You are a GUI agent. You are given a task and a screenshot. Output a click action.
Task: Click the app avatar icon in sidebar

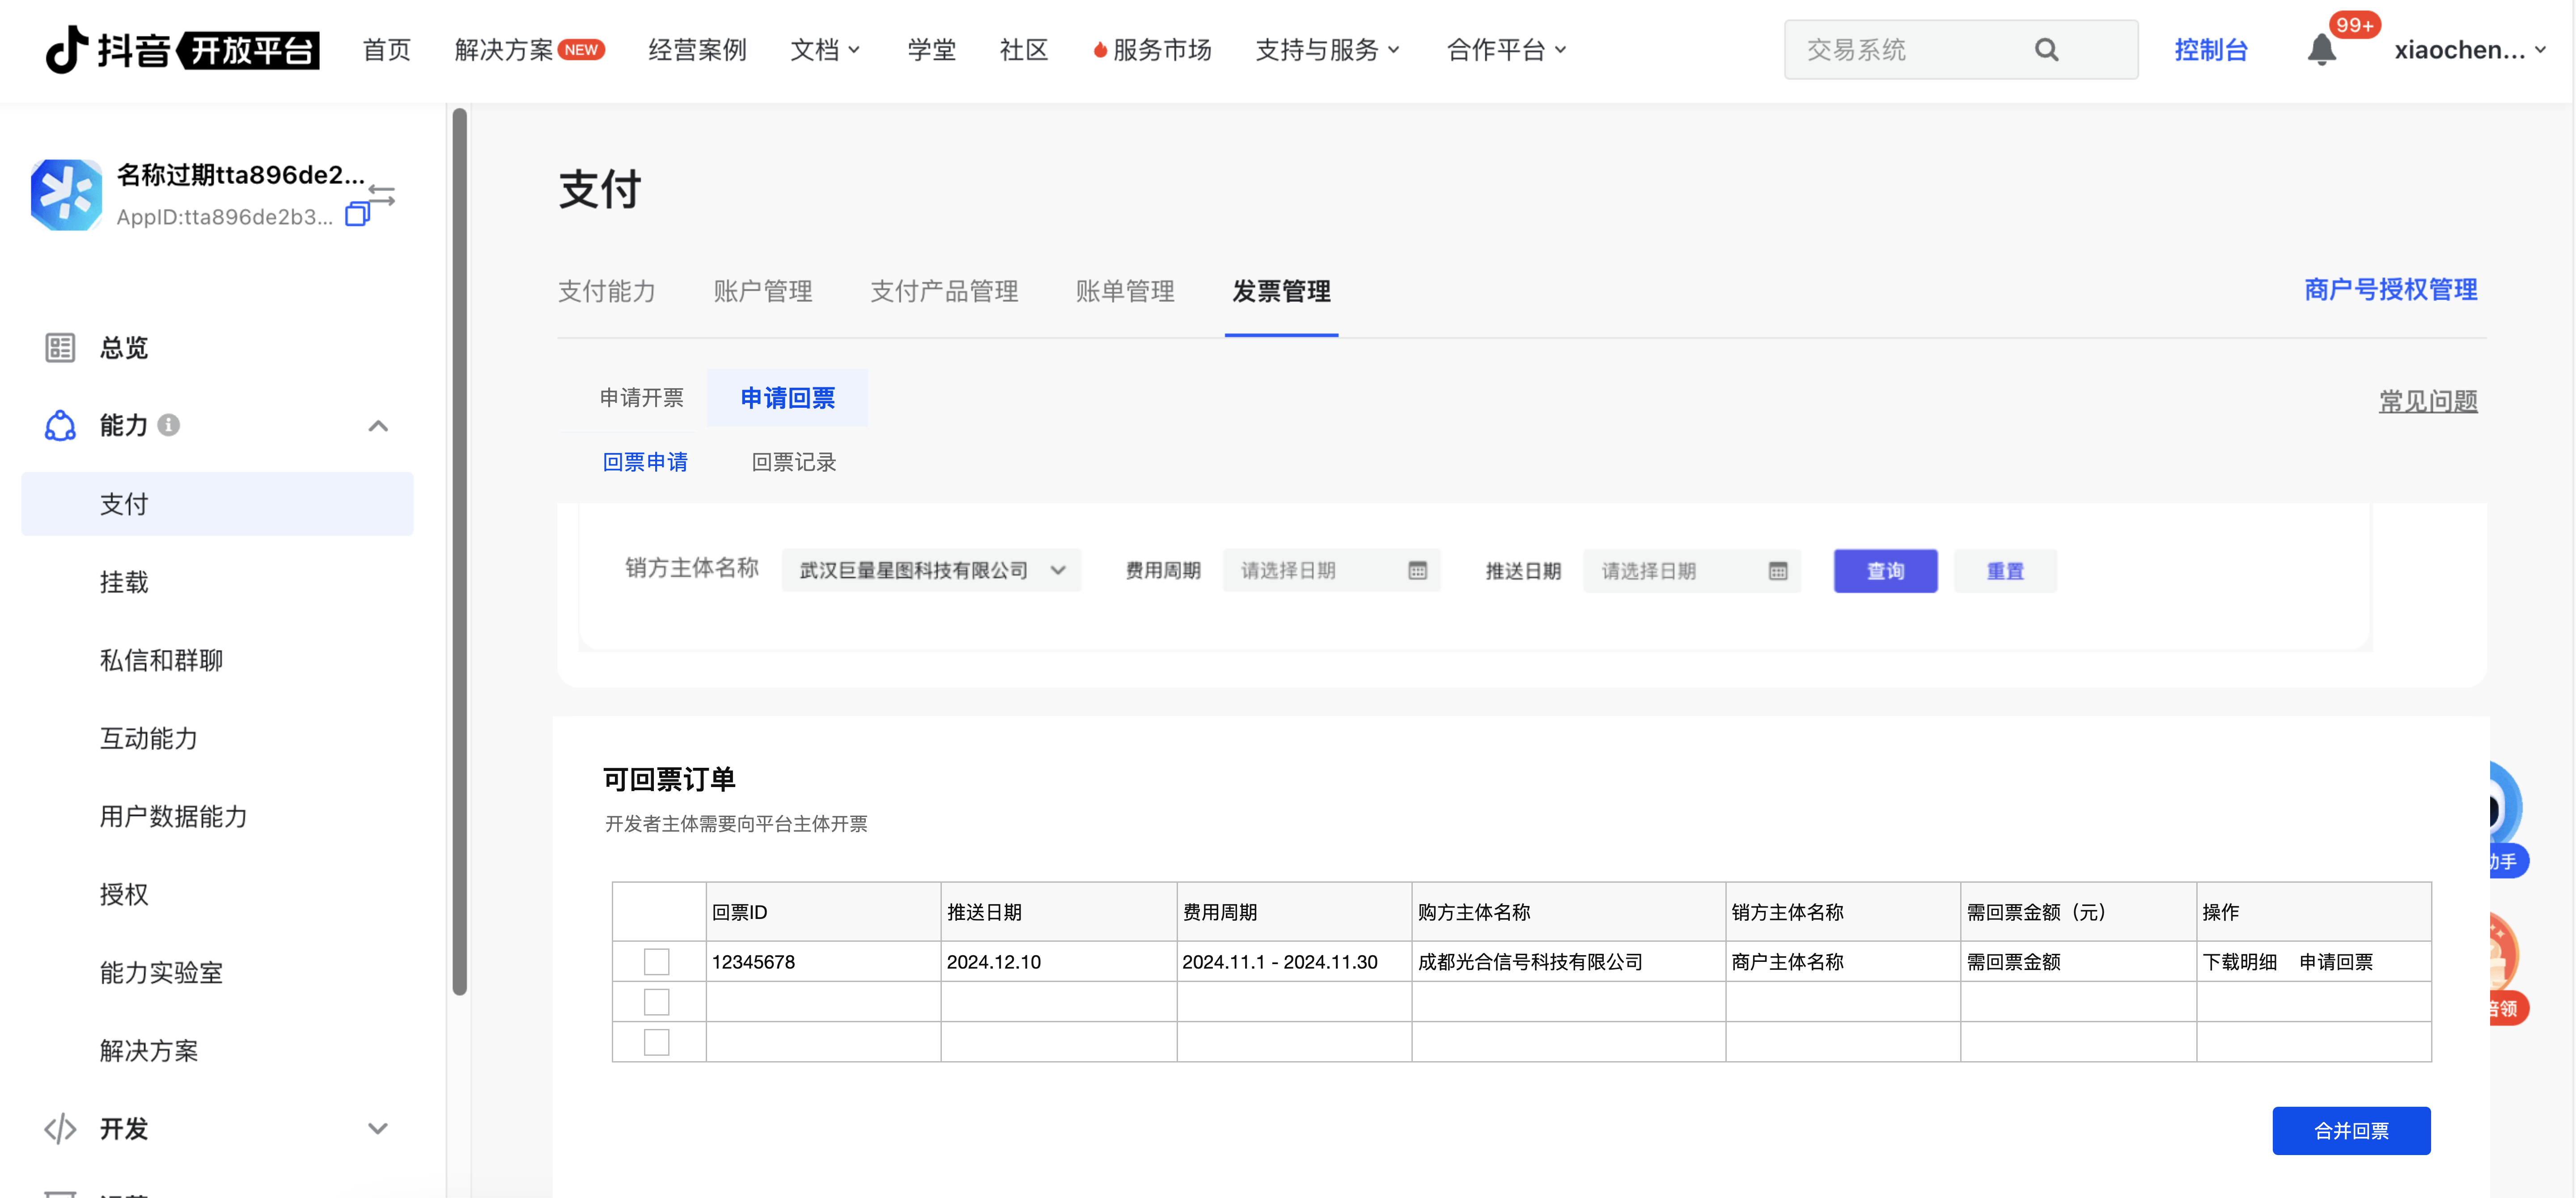[66, 194]
